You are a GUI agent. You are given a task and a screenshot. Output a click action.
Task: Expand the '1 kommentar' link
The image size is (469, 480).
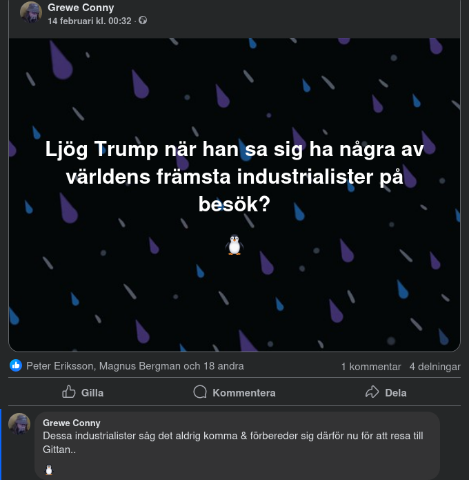pos(371,367)
